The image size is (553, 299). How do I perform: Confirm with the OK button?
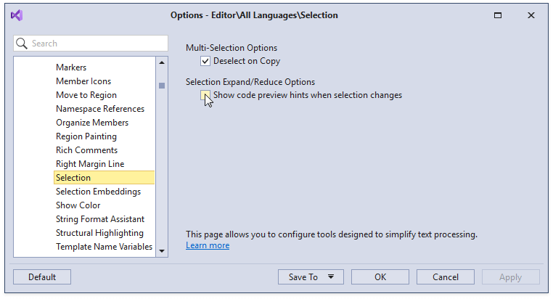click(x=380, y=277)
